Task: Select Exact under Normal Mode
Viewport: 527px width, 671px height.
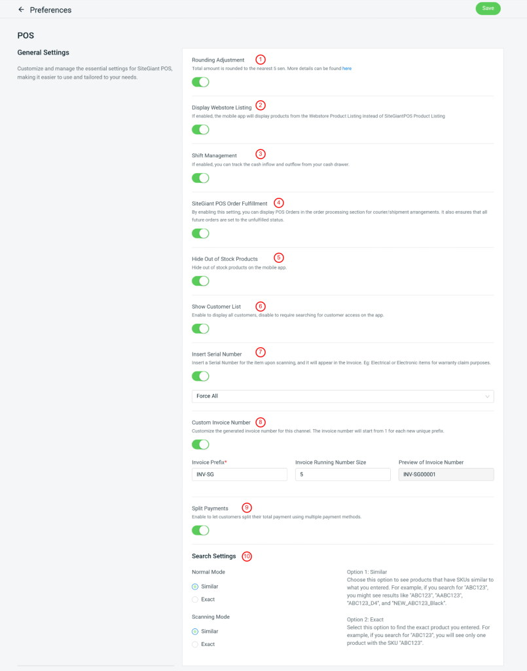Action: pos(195,600)
